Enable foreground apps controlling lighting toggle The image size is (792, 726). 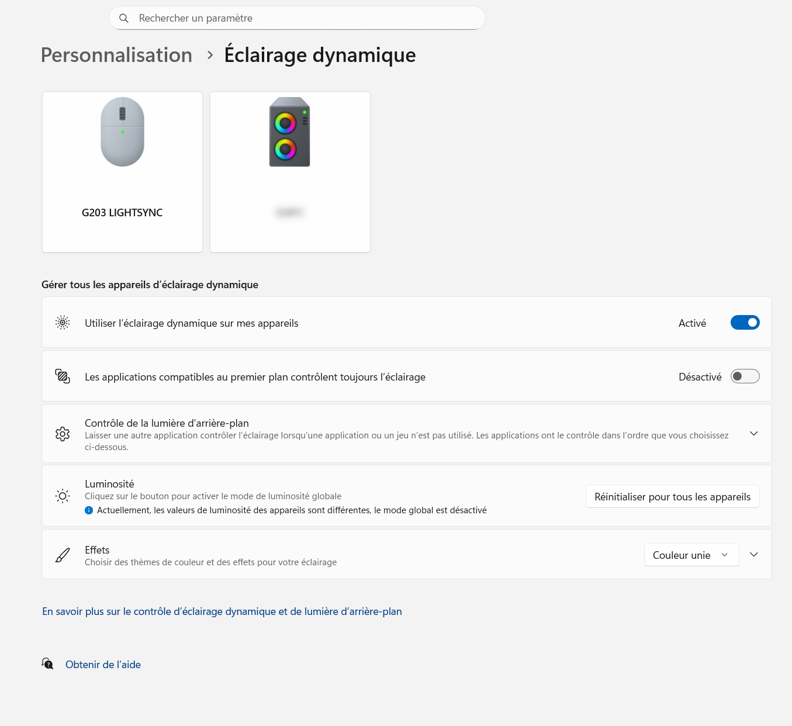coord(745,376)
